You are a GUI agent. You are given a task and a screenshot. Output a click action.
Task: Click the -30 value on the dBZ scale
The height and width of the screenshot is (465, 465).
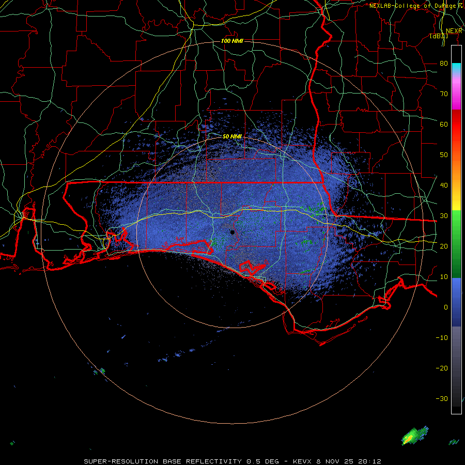point(442,398)
